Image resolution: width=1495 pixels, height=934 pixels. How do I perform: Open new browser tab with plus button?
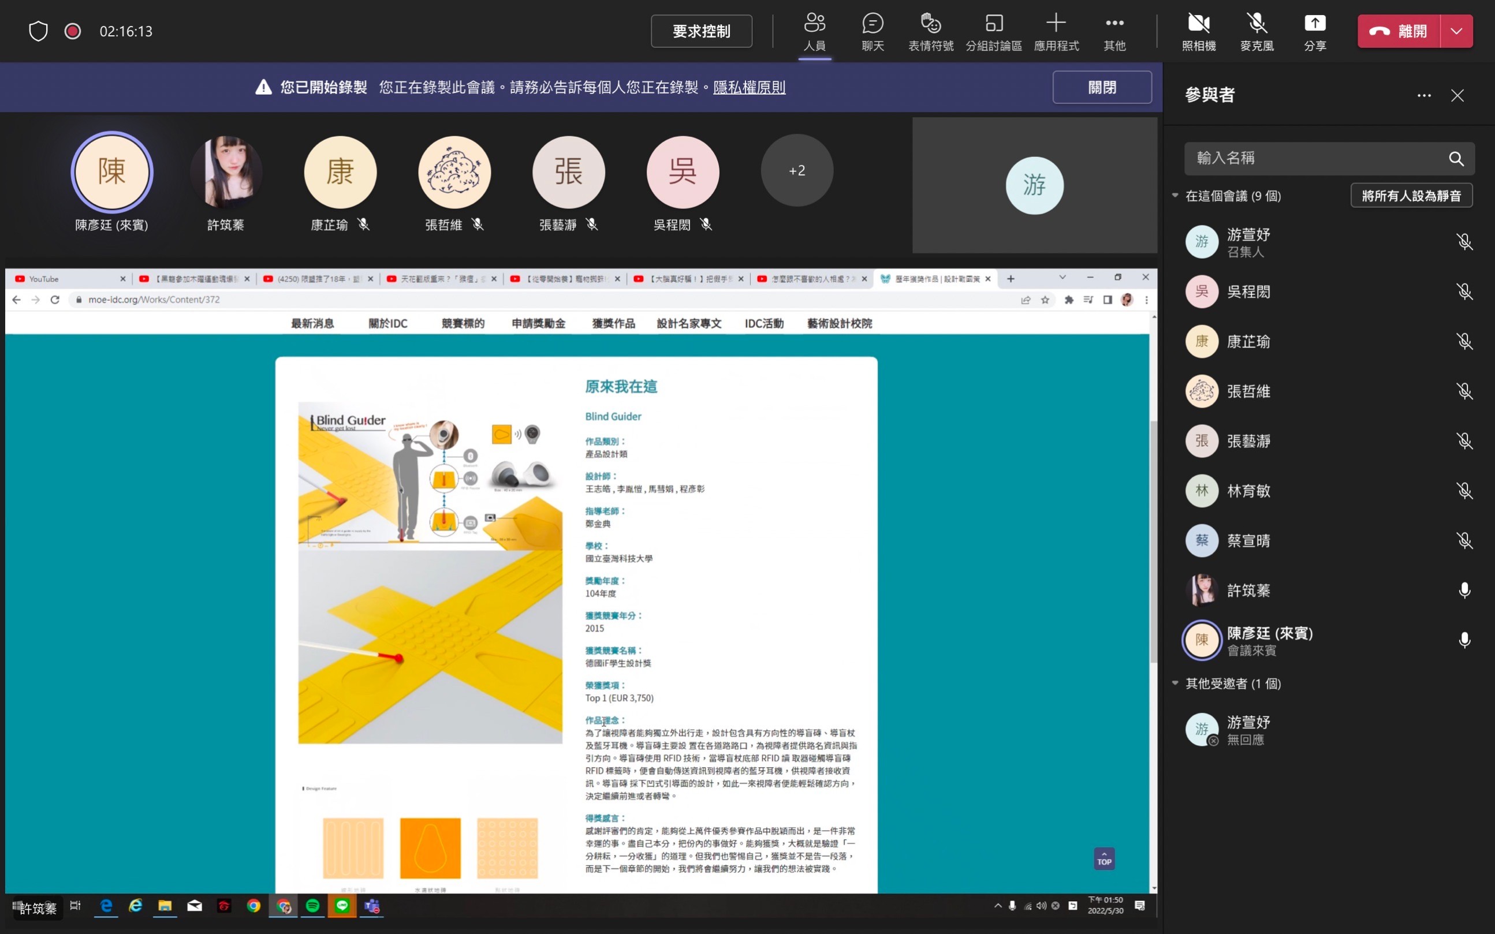1011,279
